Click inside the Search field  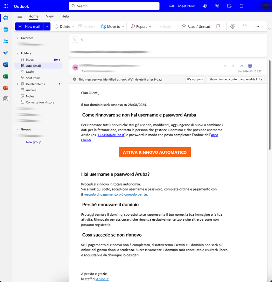[114, 6]
